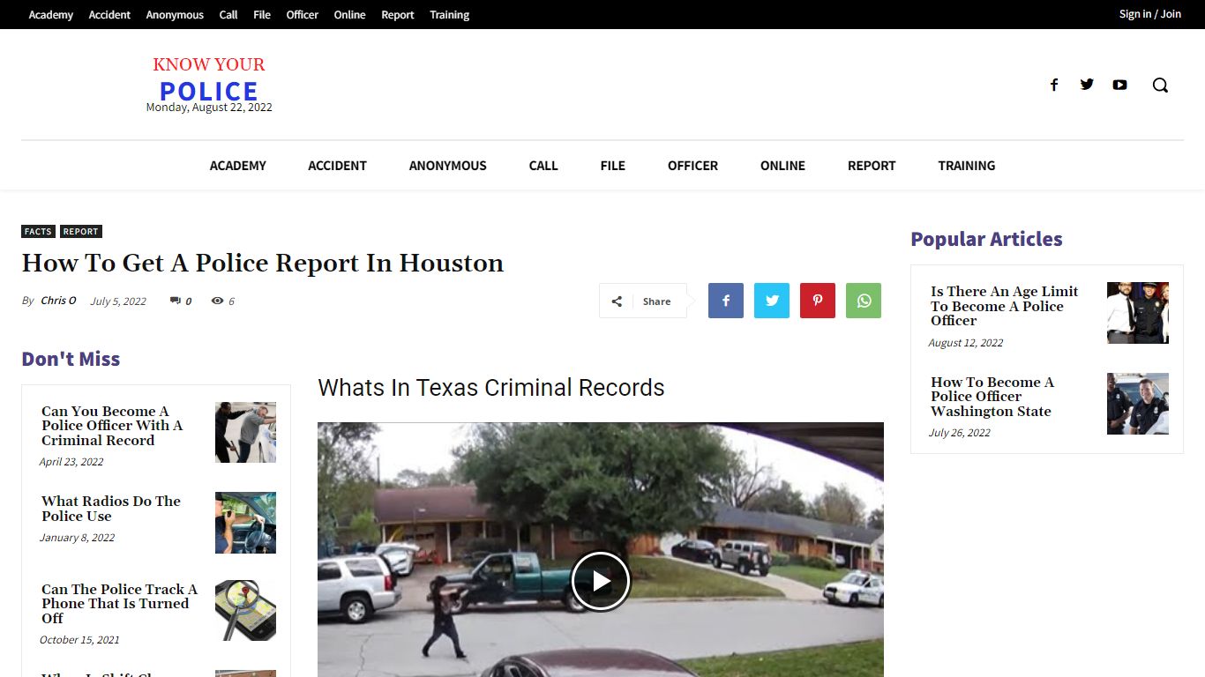Open Accident in top black bar

click(x=109, y=14)
